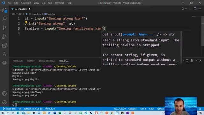Open the Explorer view in activity bar
The image size is (204, 115).
click(4, 10)
